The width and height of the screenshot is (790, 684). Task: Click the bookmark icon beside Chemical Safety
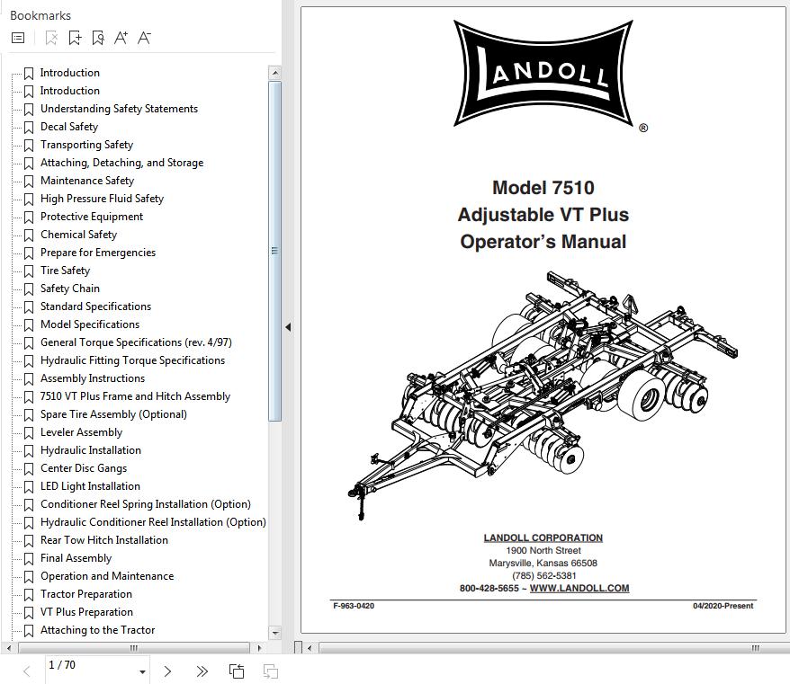click(29, 235)
